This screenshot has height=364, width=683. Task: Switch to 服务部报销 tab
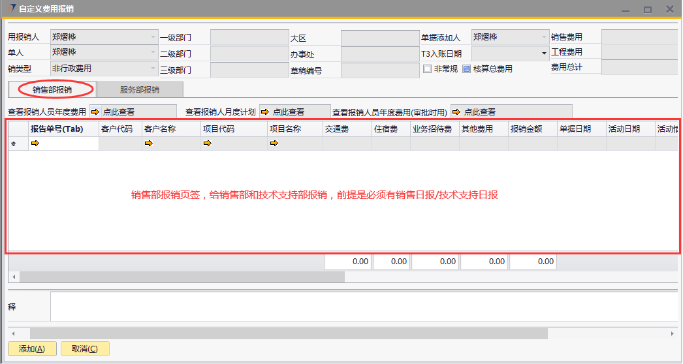coord(139,89)
